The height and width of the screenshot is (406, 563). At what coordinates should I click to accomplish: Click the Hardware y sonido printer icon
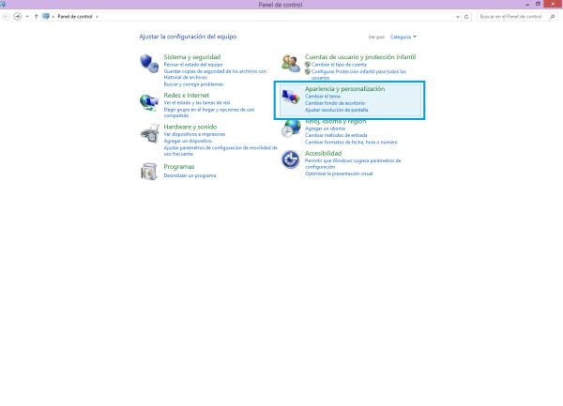click(148, 132)
